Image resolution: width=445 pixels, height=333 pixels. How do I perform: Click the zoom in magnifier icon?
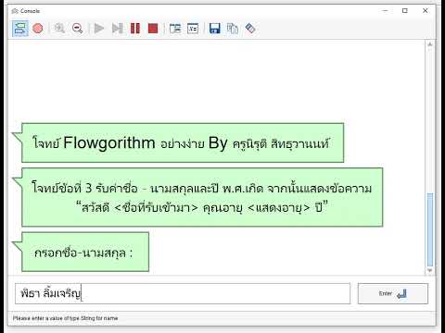click(59, 29)
